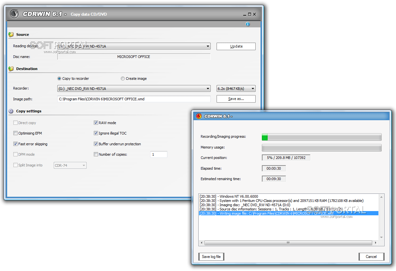This screenshot has height=271, width=396.
Task: Click the blue info icon
Action: [x=248, y=24]
